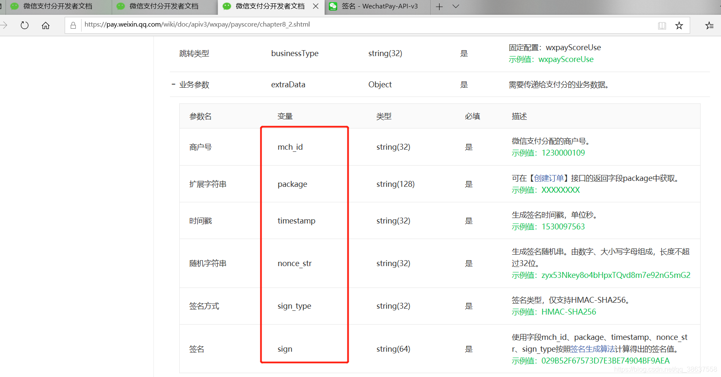721x377 pixels.
Task: Click the Object type of extraData
Action: [x=380, y=85]
